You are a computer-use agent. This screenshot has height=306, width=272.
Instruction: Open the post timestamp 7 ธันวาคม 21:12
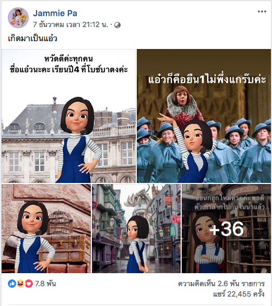pos(70,25)
